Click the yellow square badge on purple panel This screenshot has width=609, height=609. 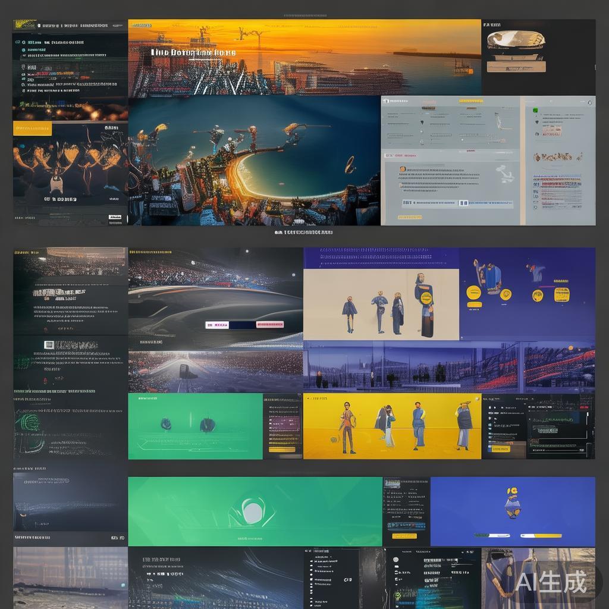tap(561, 294)
